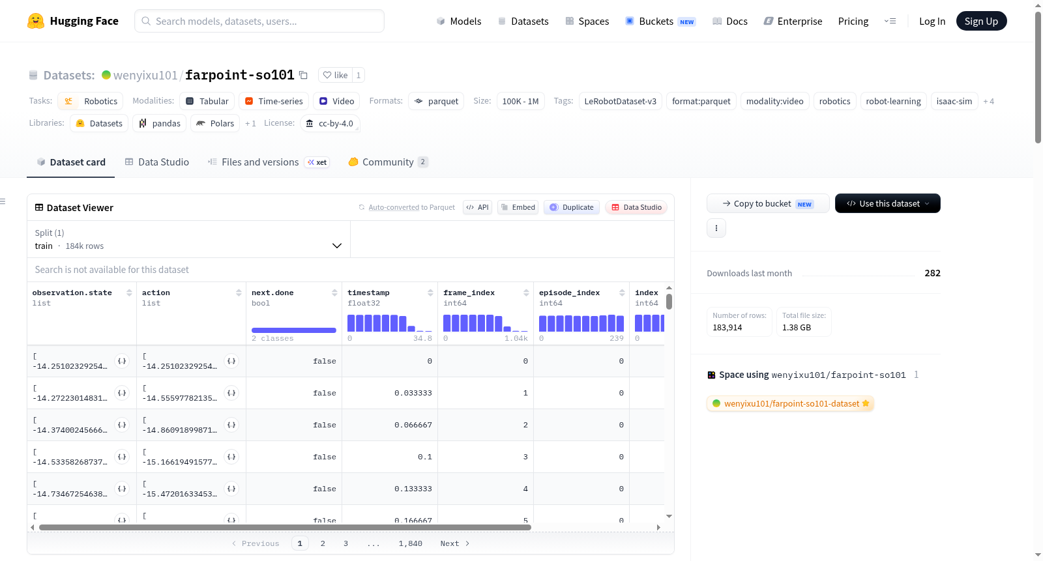Click the timestamp histogram chart

coord(390,323)
